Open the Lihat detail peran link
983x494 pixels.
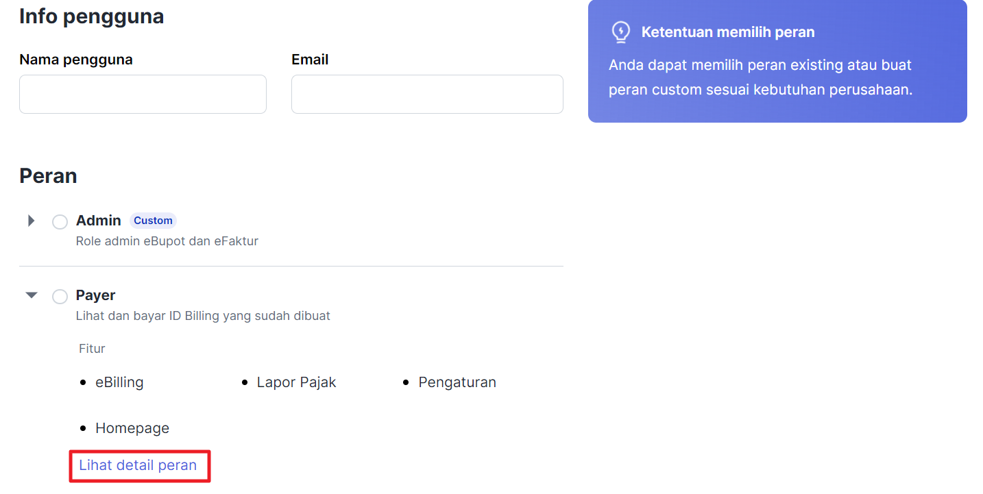click(x=138, y=465)
